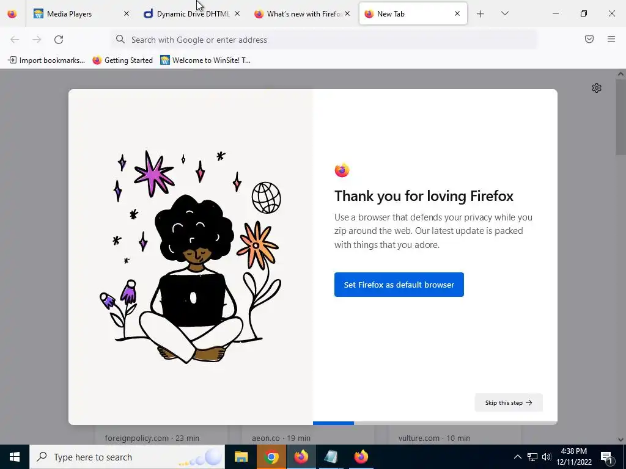Image resolution: width=626 pixels, height=469 pixels.
Task: Open network status tray icon
Action: tap(532, 457)
